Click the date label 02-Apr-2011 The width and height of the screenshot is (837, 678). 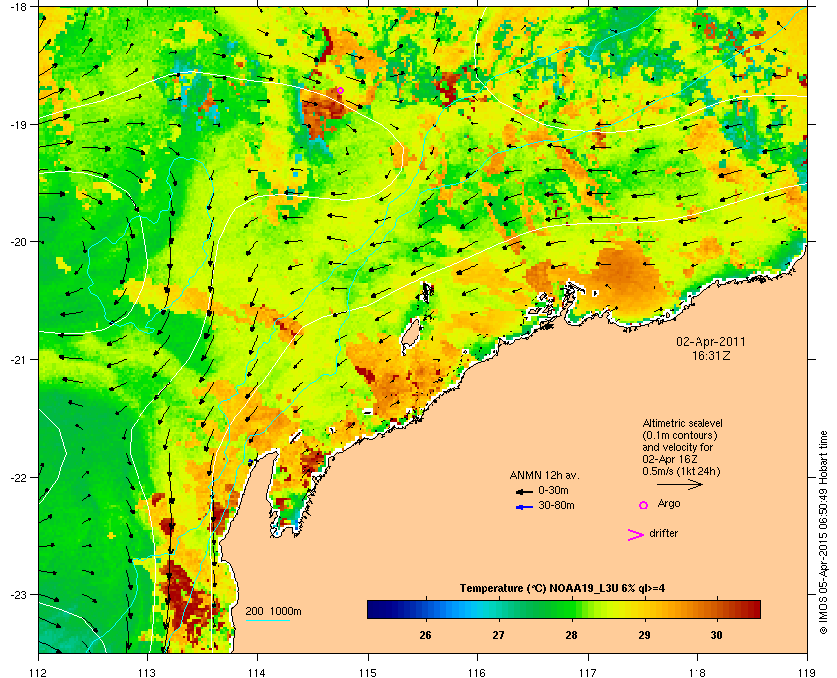(711, 341)
